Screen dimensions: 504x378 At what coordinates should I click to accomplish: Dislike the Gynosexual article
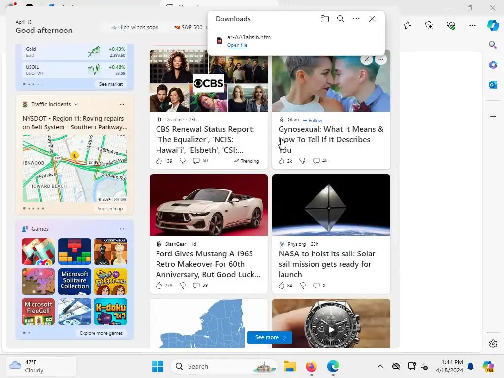[x=302, y=161]
